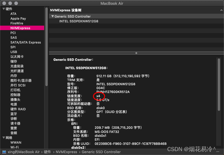Screen dimensions: 224x155
Task: Select 储存 in the sidebar
Action: [x=14, y=61]
